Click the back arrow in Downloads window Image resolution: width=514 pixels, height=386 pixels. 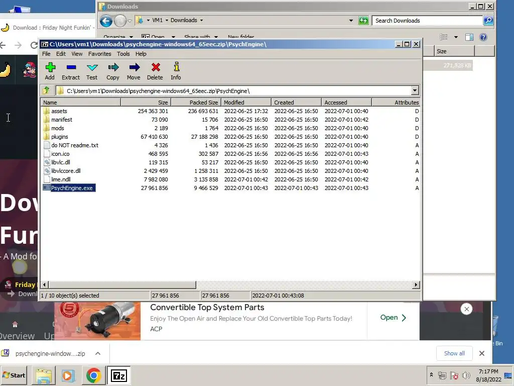106,21
